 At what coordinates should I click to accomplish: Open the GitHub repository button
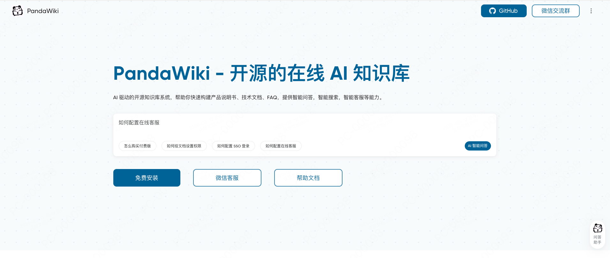point(504,11)
